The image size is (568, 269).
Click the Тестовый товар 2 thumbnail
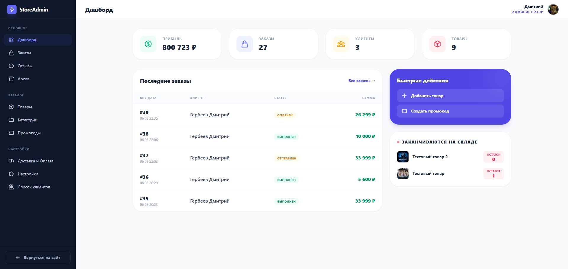[403, 157]
